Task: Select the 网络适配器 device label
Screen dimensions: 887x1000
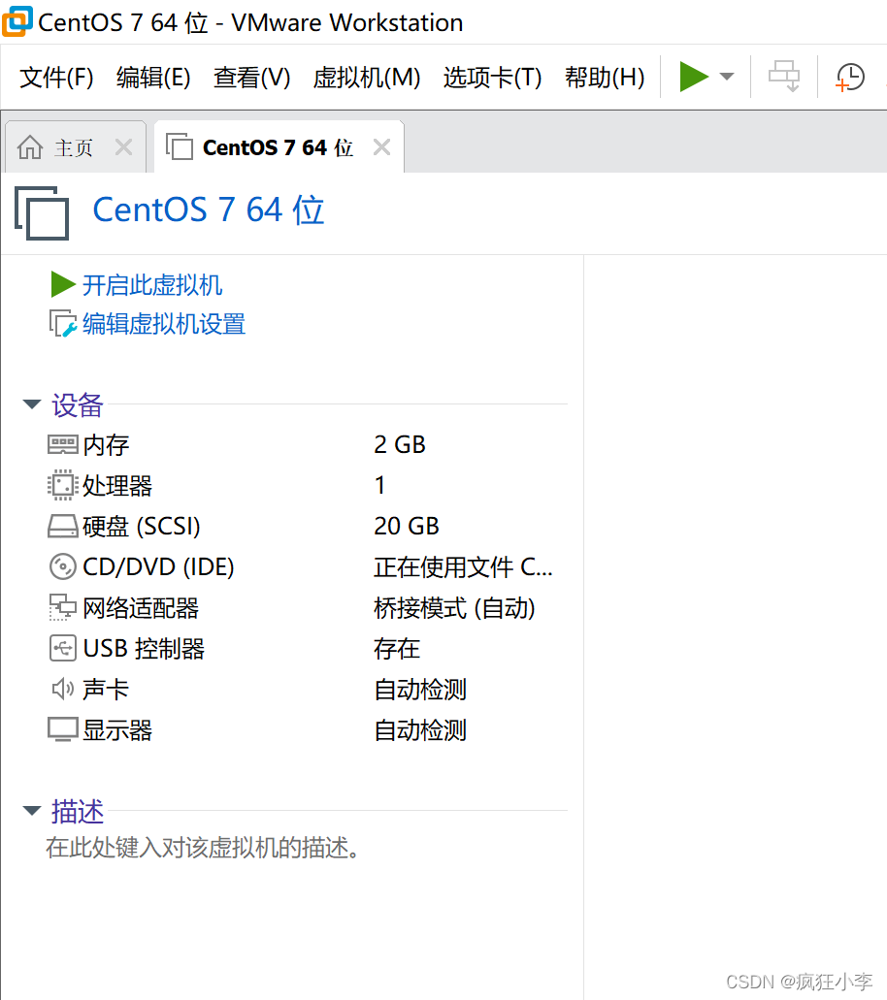Action: tap(141, 608)
